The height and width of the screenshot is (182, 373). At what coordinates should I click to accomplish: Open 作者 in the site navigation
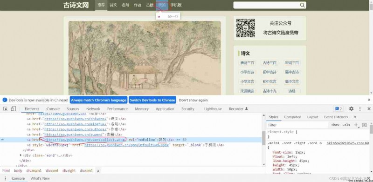pos(138,5)
